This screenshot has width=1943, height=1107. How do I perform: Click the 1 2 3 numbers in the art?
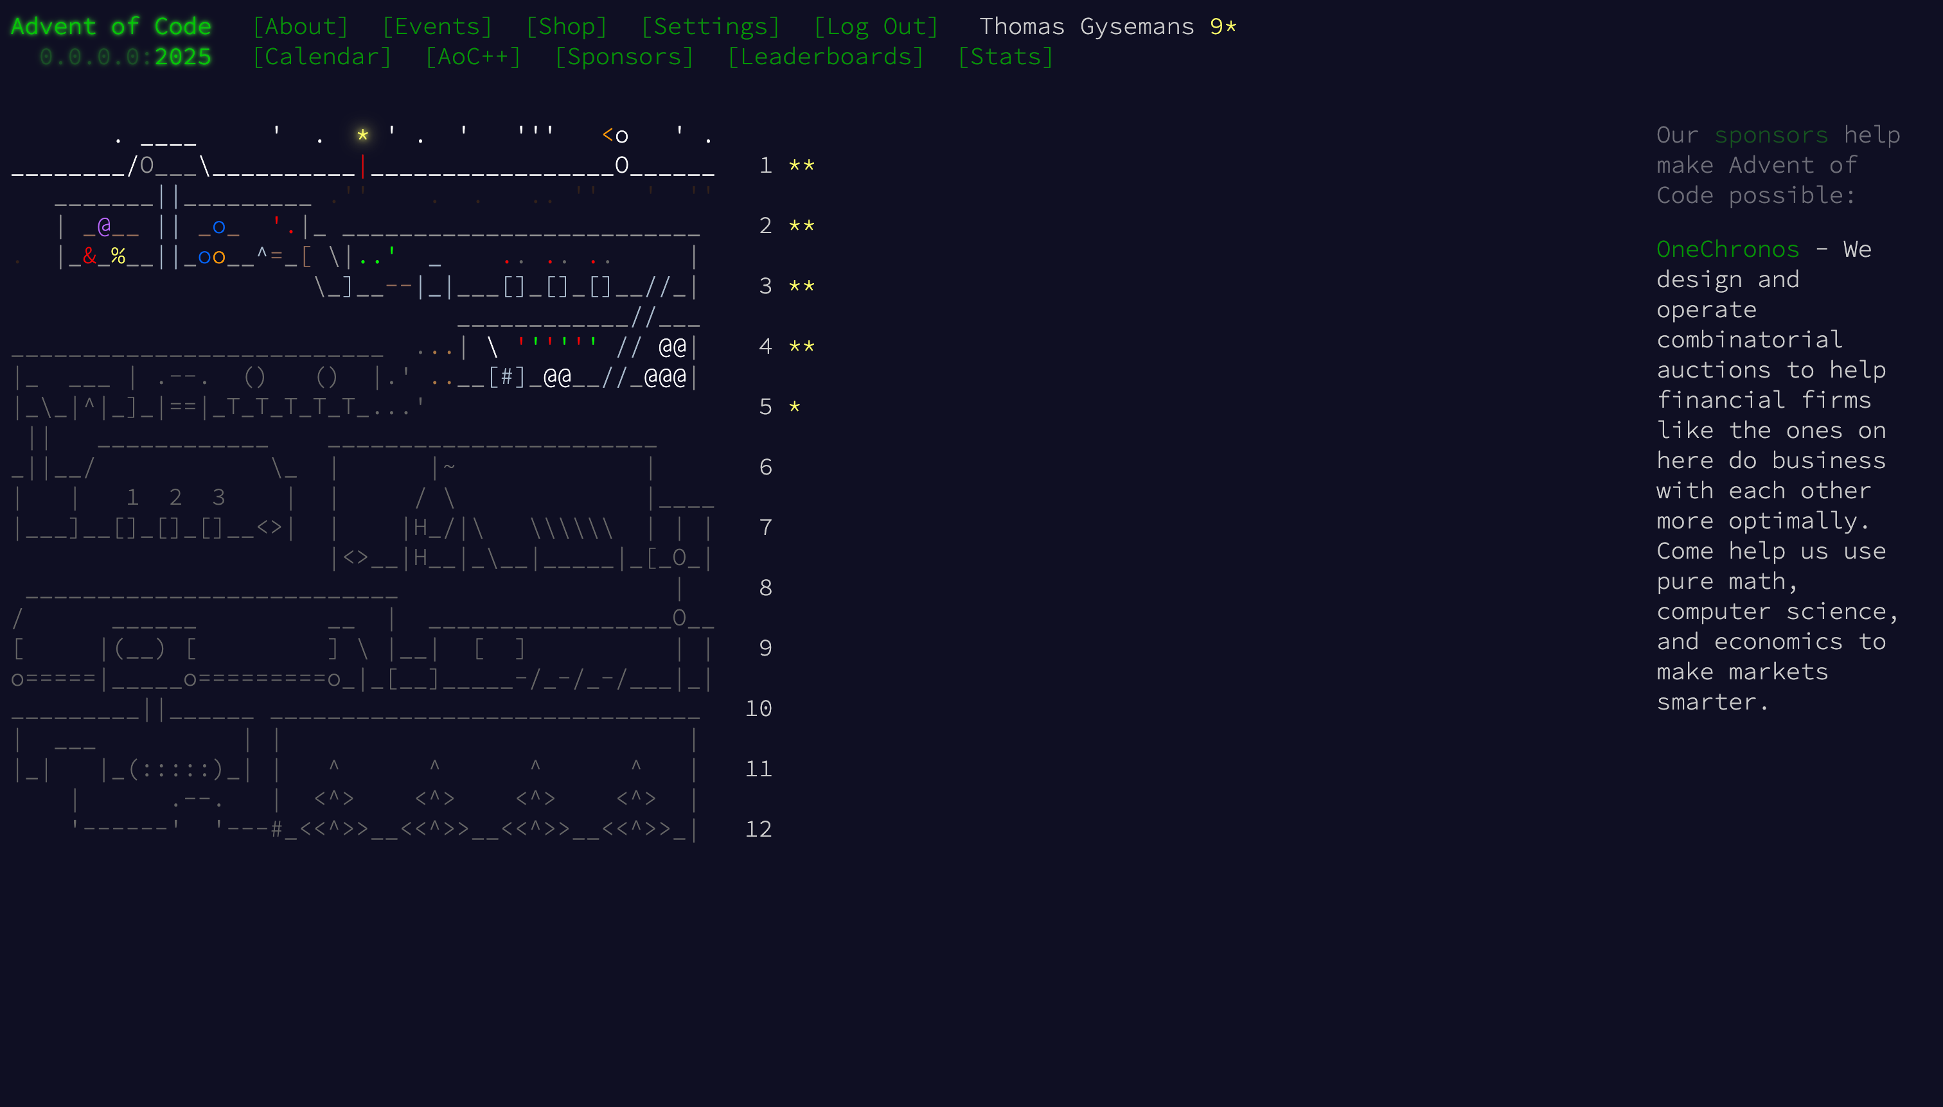click(176, 497)
